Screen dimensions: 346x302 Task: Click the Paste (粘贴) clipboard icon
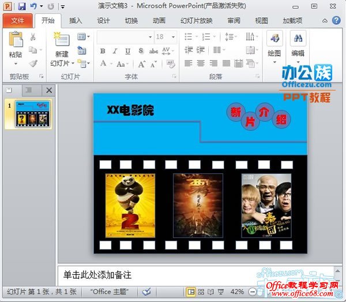[16, 40]
